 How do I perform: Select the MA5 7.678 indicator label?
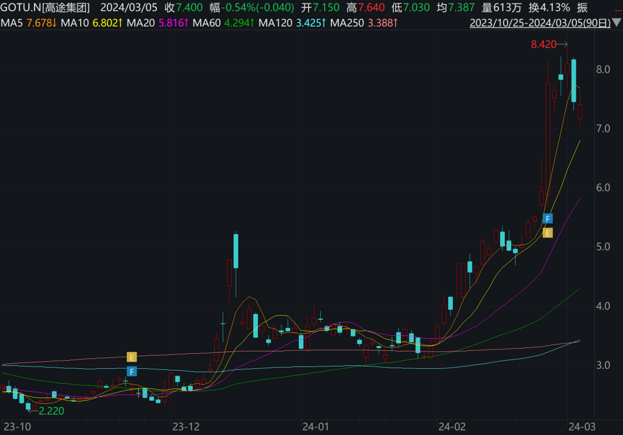(29, 23)
